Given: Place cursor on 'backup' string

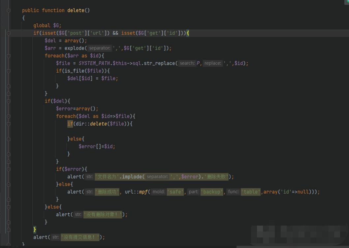Looking at the screenshot, I should pos(212,192).
